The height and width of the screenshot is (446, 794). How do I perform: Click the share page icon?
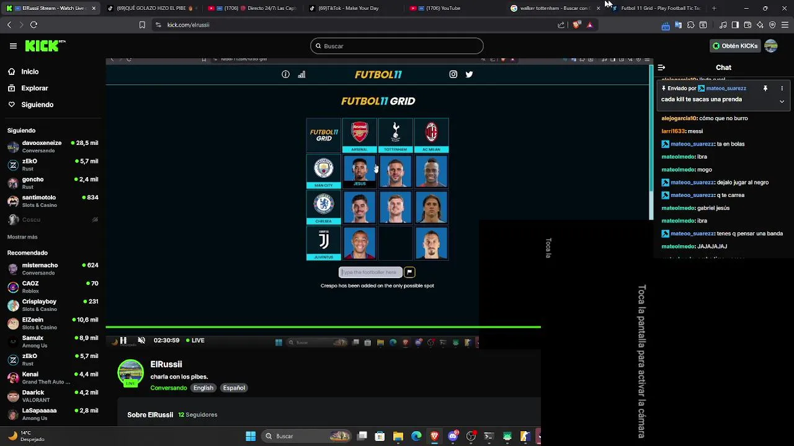click(x=561, y=25)
